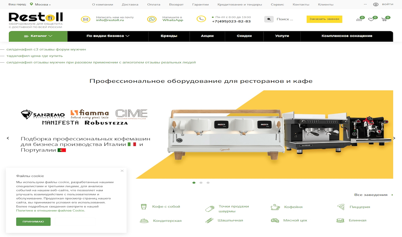The image size is (402, 237).
Task: Open Комплексное оснащение menu item
Action: click(347, 36)
